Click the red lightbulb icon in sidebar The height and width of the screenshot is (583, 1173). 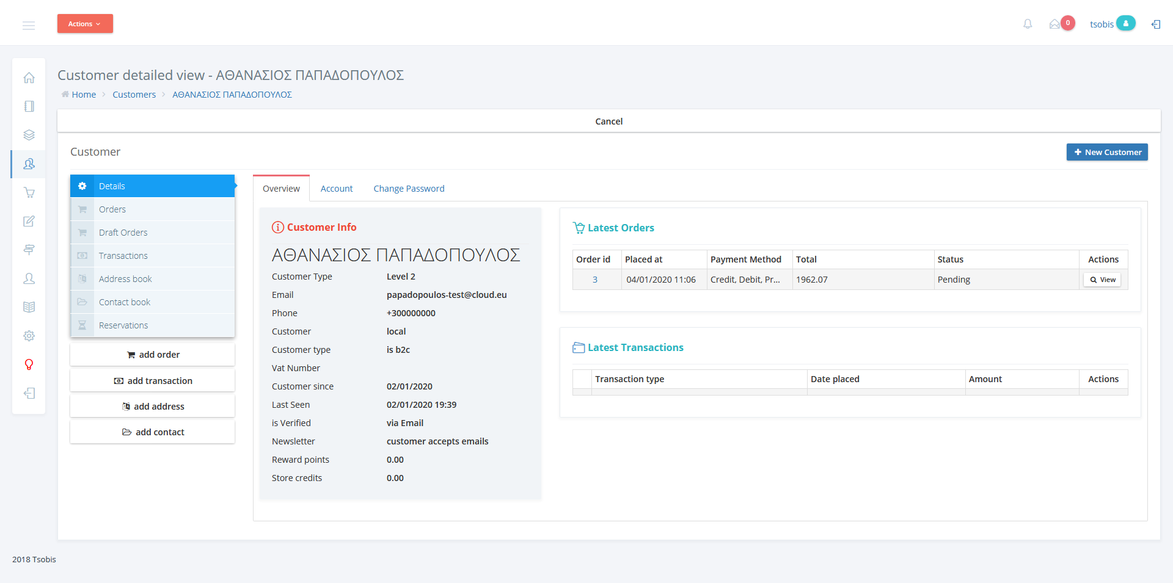click(29, 364)
